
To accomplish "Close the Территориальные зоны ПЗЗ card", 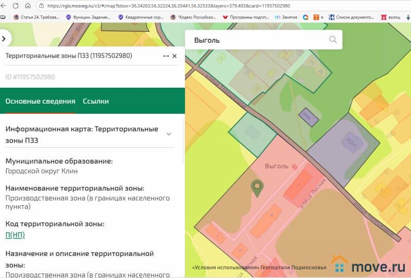I will [x=175, y=56].
